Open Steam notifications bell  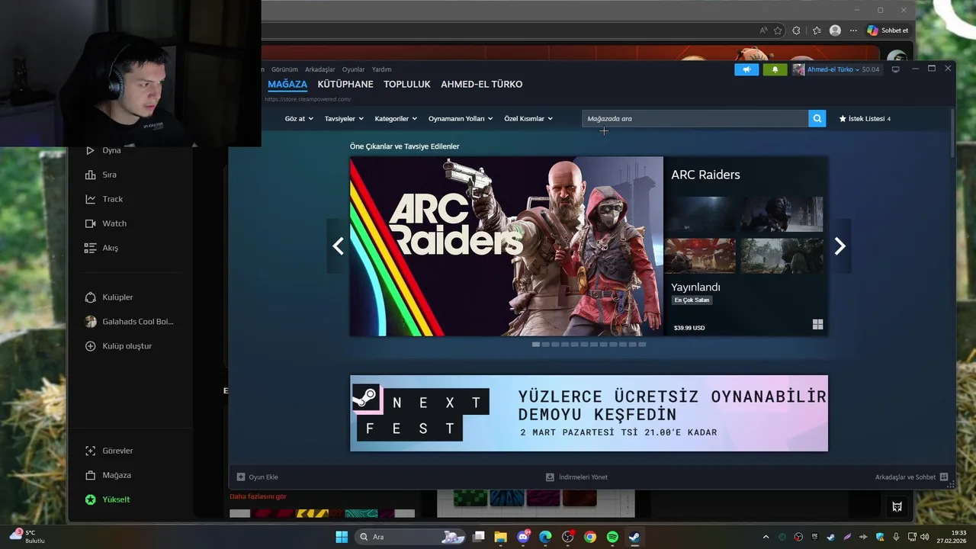pyautogui.click(x=775, y=69)
